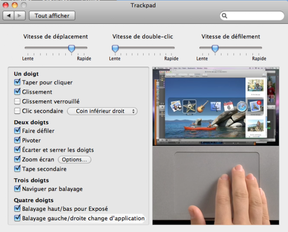
Task: Toggle Faire défiler checkbox
Action: tap(17, 131)
